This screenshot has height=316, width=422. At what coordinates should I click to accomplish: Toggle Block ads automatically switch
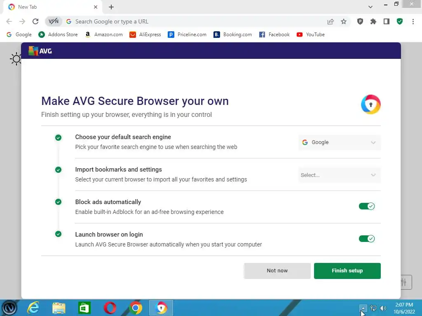(366, 206)
